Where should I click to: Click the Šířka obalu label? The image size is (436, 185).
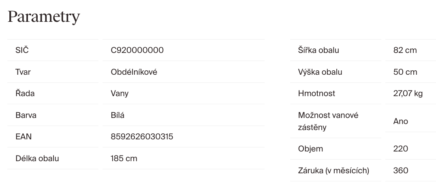pyautogui.click(x=318, y=50)
